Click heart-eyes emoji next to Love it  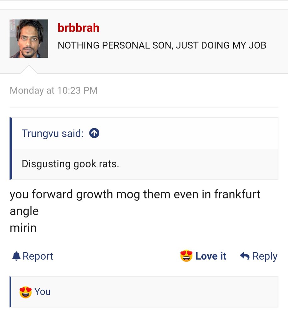tap(186, 256)
